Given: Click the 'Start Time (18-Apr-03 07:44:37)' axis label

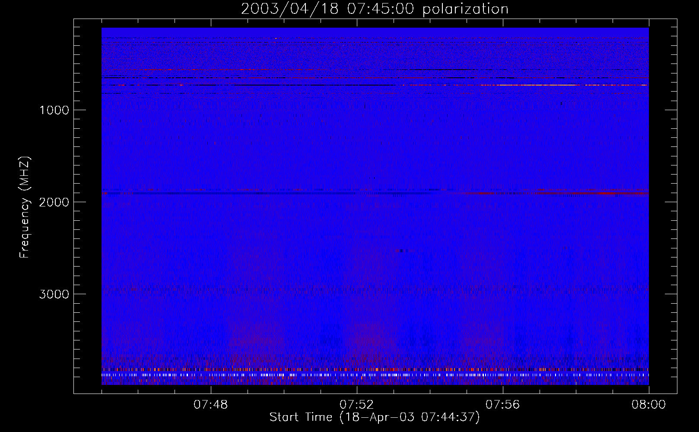Looking at the screenshot, I should (375, 417).
